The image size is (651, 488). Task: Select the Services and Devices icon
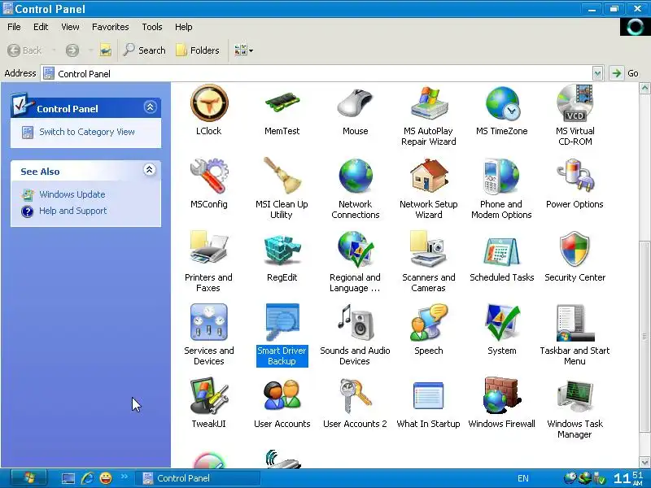tap(209, 322)
